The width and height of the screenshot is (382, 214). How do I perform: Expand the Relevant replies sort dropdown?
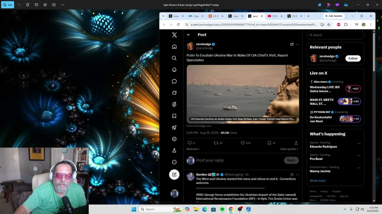(x=193, y=149)
